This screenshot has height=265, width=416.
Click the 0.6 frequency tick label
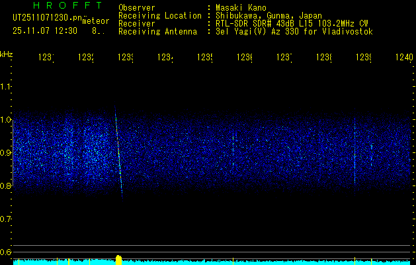(x=6, y=252)
